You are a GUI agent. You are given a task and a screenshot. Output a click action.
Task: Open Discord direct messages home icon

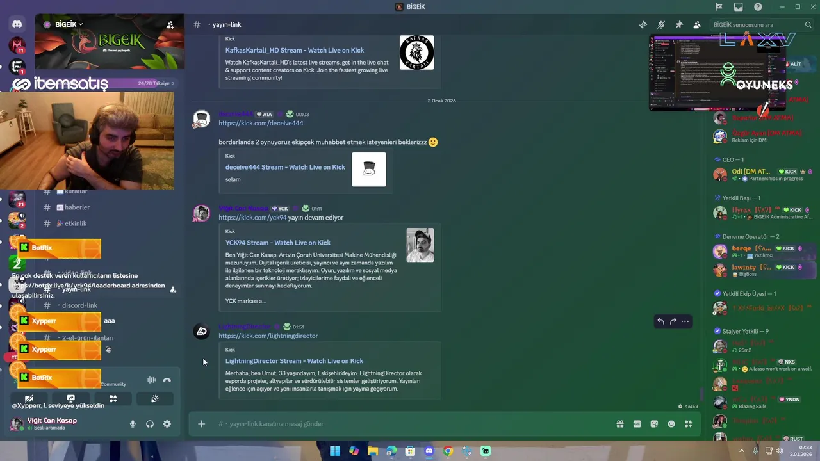point(17,24)
